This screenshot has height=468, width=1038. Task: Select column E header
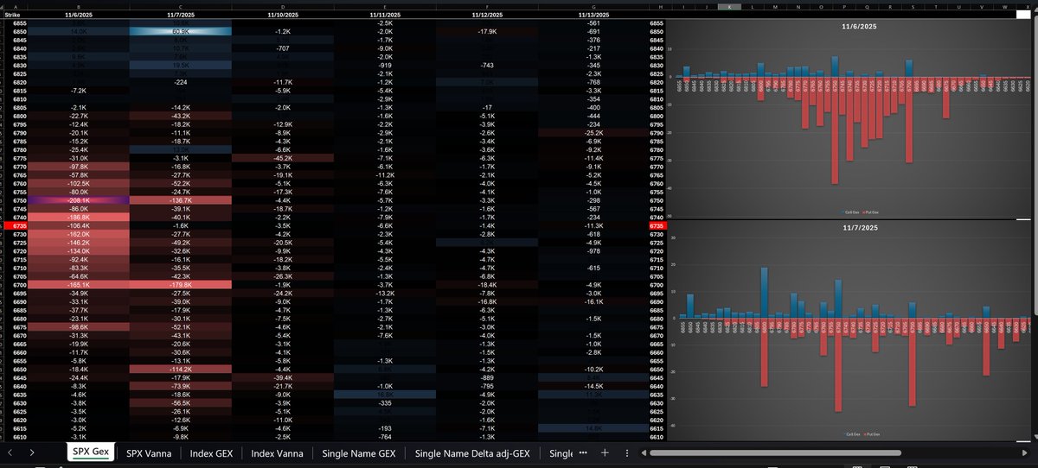pos(386,5)
